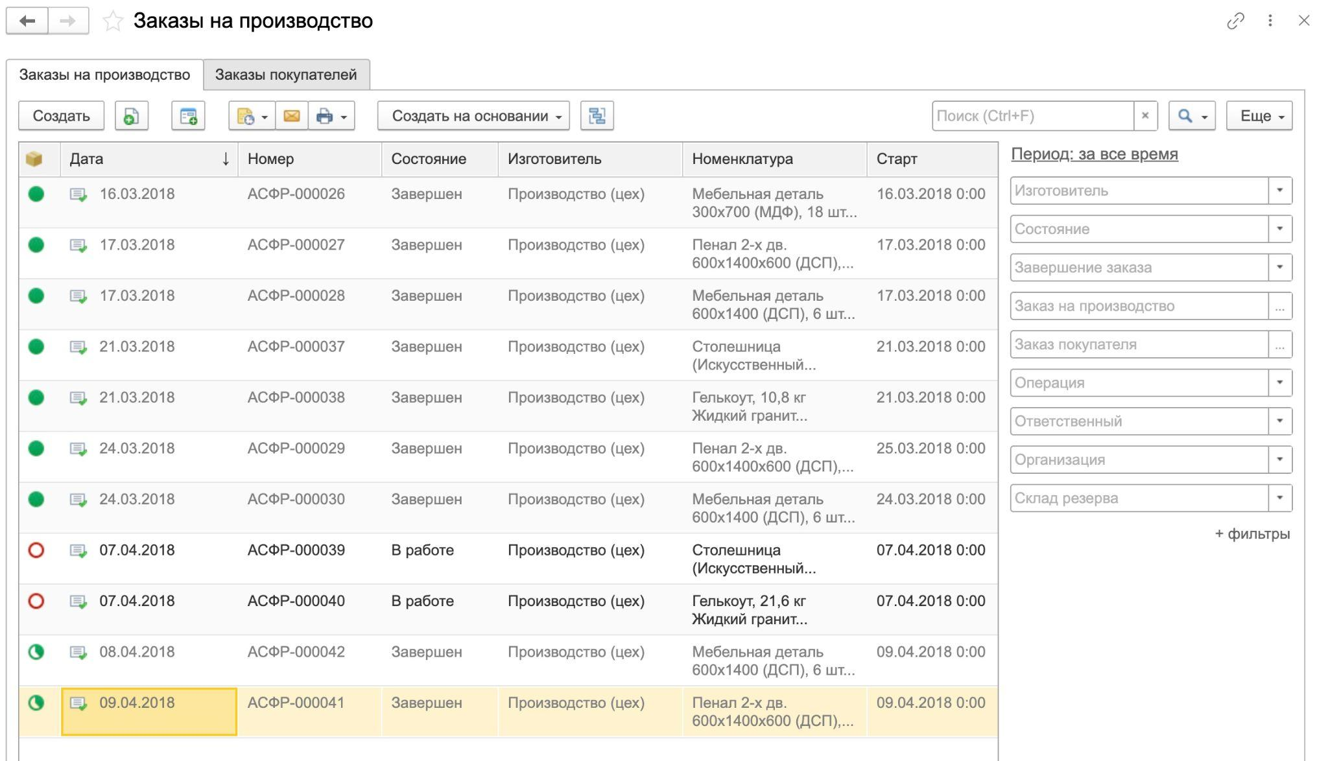Open the Период: за все время link
Screen dimensions: 1328x761
(x=1095, y=154)
